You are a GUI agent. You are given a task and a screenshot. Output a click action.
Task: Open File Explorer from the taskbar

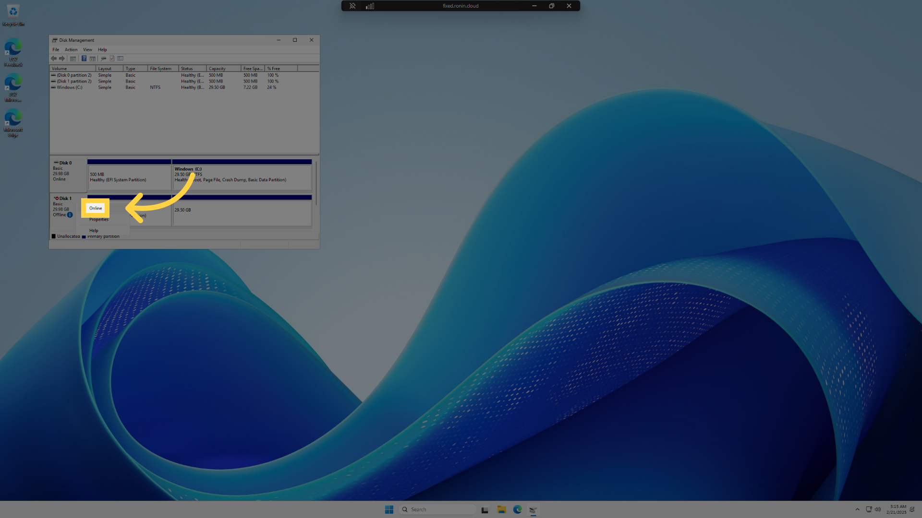501,509
